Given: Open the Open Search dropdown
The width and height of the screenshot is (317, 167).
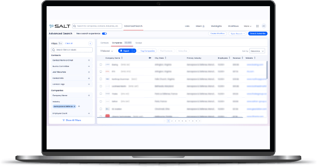Looking at the screenshot, I should 237,33.
